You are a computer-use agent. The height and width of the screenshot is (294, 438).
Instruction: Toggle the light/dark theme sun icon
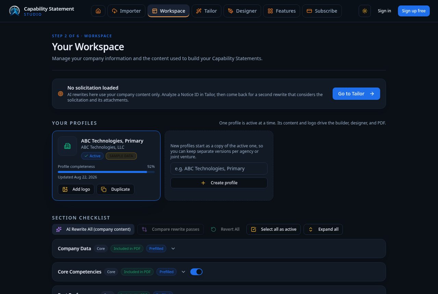(365, 11)
